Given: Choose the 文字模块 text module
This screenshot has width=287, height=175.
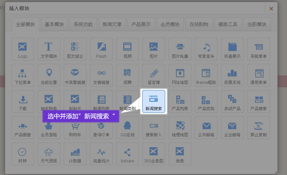Looking at the screenshot, I should [x=49, y=49].
